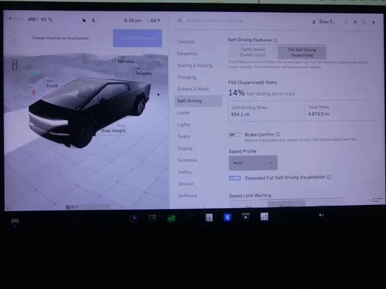Open the Seats settings menu

(183, 137)
